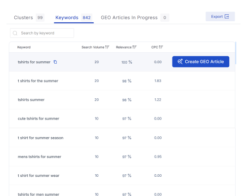Image resolution: width=247 pixels, height=196 pixels.
Task: Export the keywords list
Action: [220, 16]
